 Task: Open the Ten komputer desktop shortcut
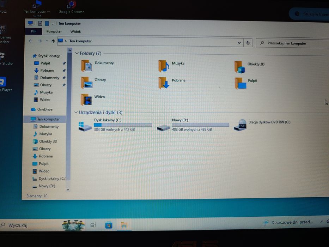pos(37,9)
